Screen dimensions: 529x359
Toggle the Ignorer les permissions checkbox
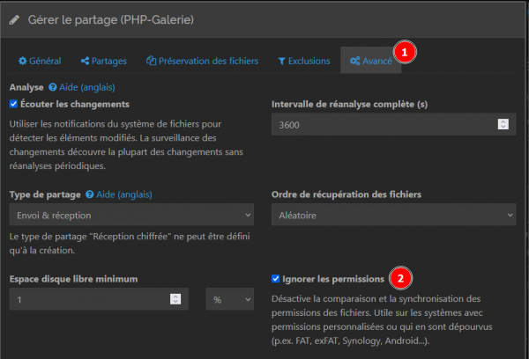point(278,280)
